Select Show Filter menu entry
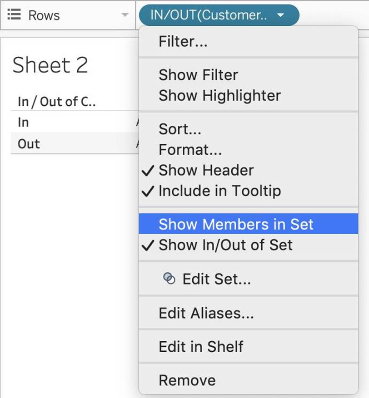The image size is (369, 398). point(198,75)
